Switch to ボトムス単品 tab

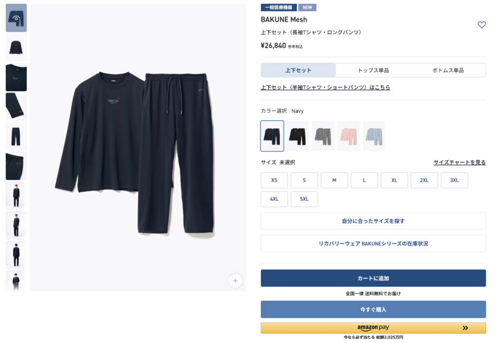coord(448,70)
